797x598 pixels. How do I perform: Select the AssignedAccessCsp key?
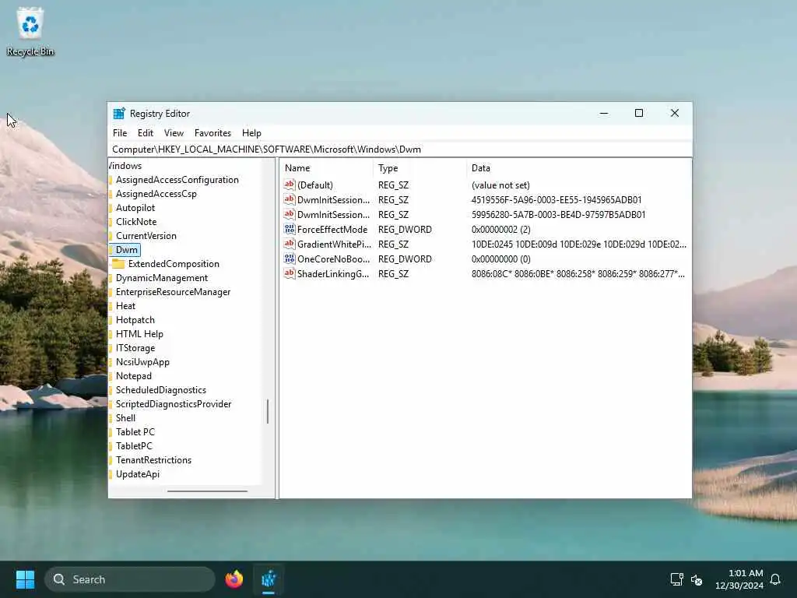click(156, 194)
